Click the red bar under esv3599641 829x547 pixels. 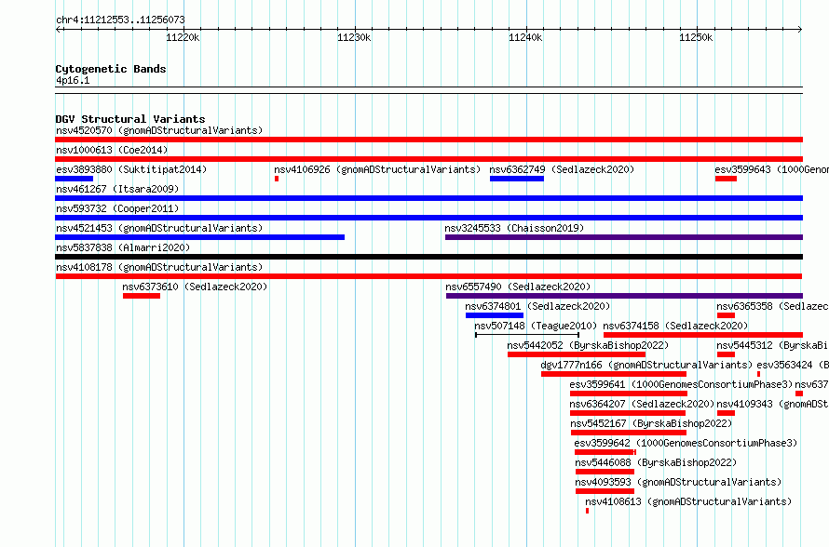(x=629, y=394)
